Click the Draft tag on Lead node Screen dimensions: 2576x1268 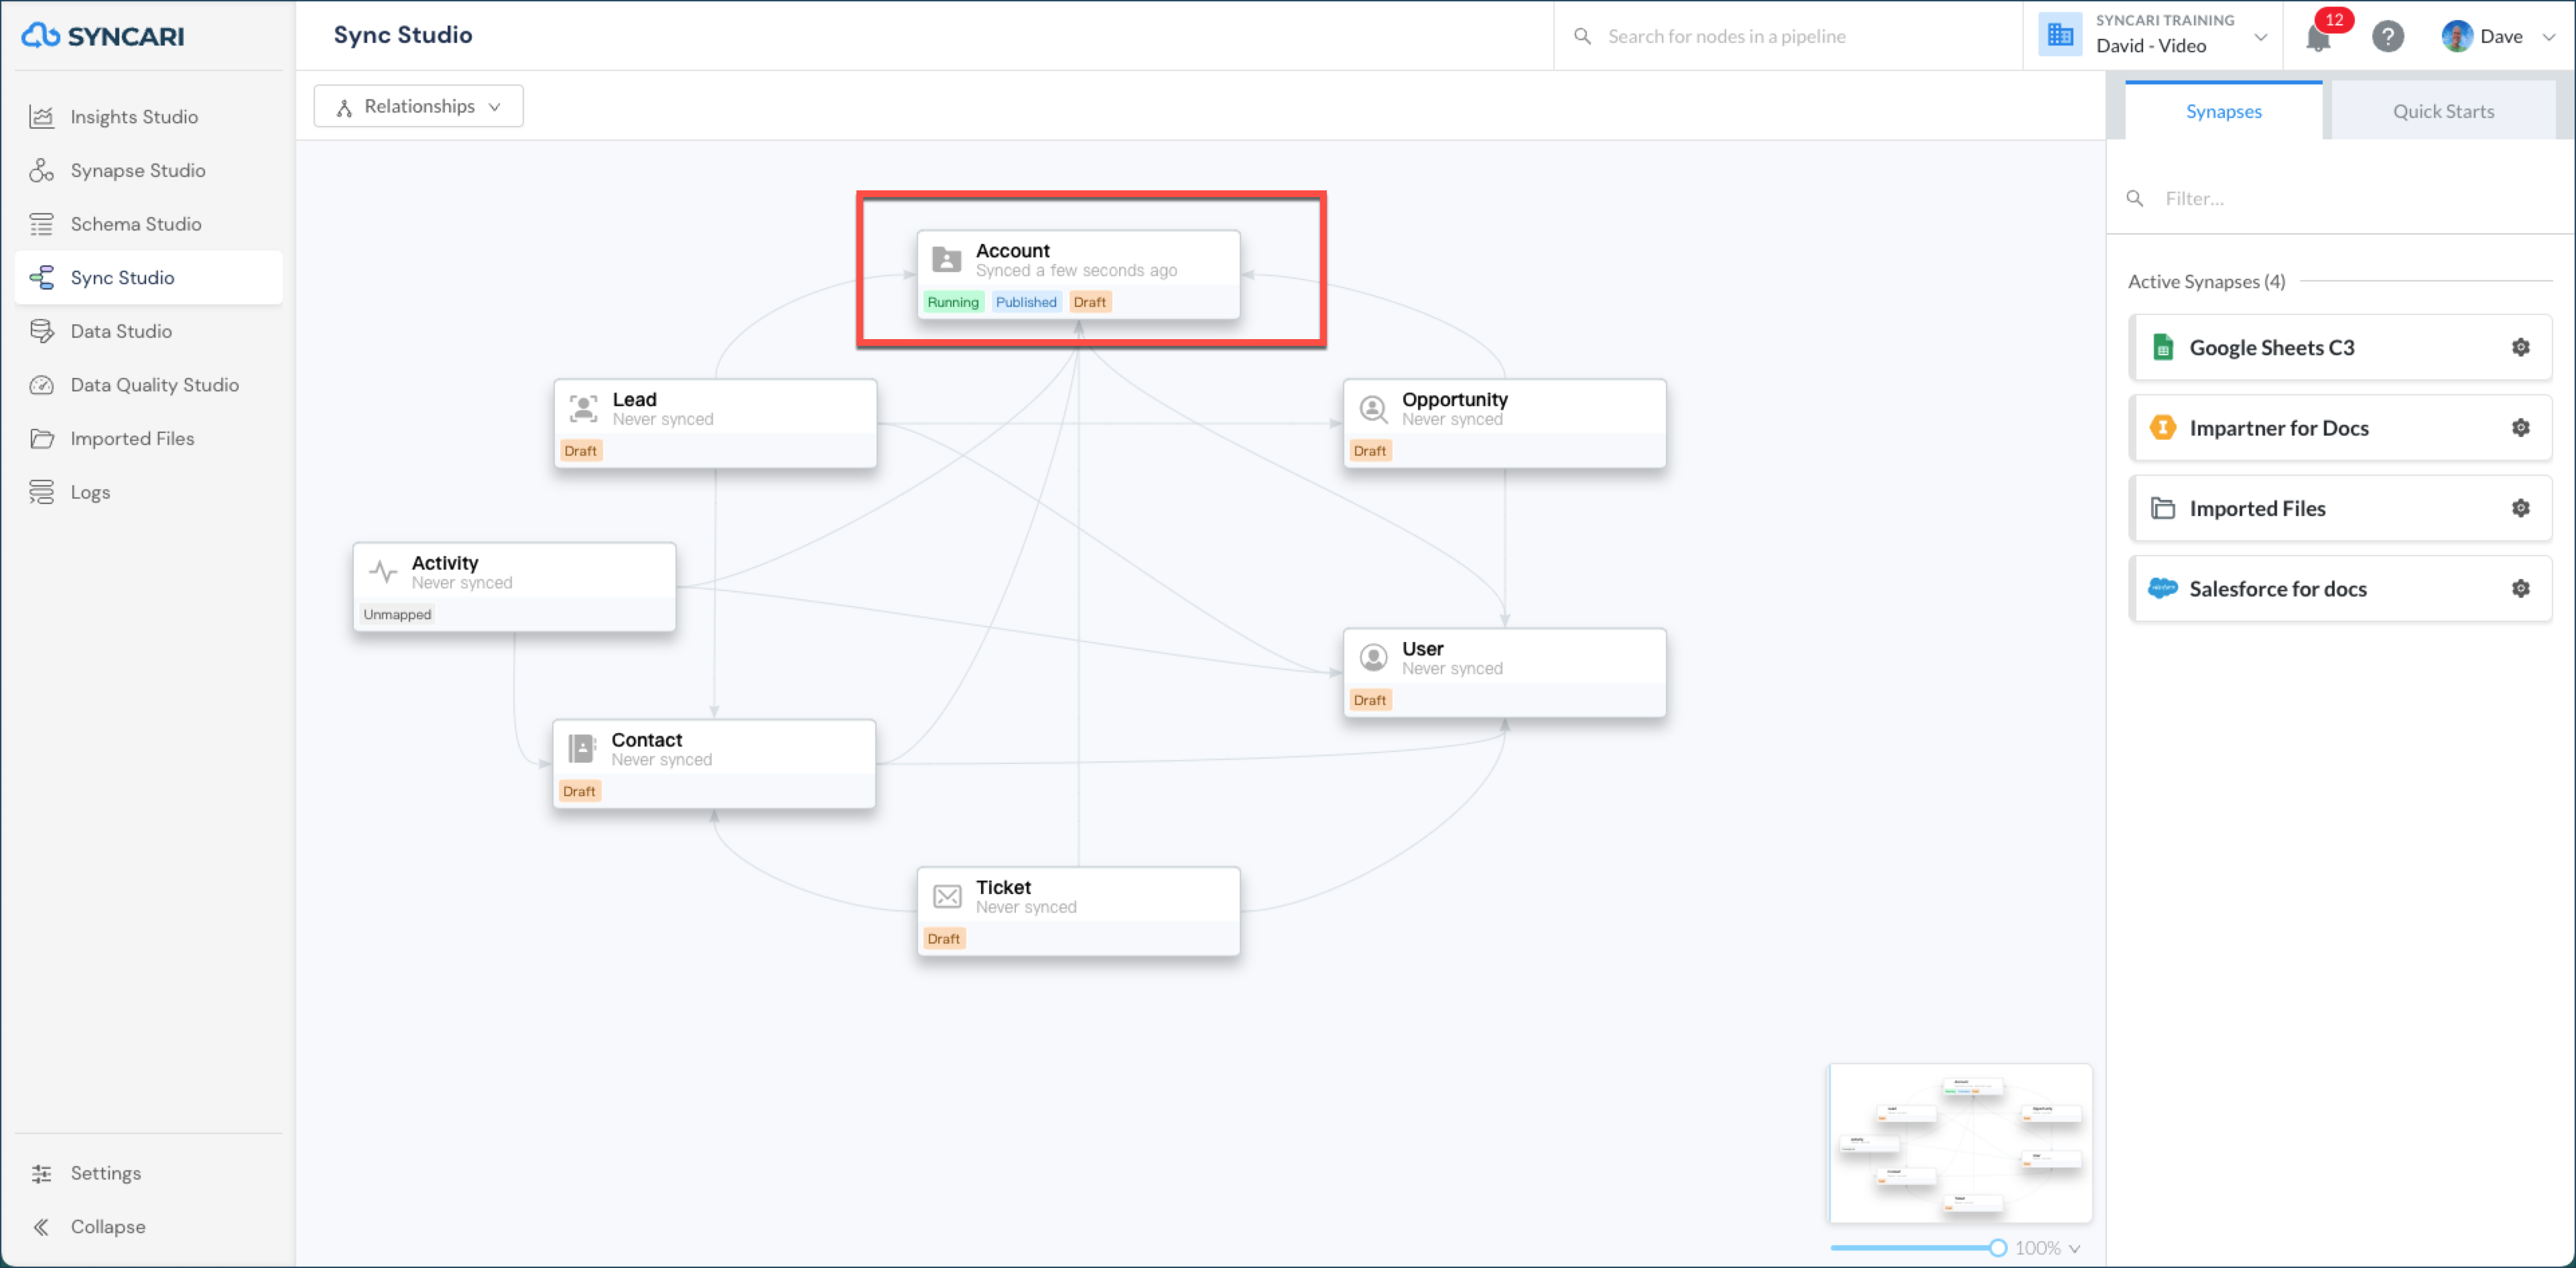[x=580, y=451]
